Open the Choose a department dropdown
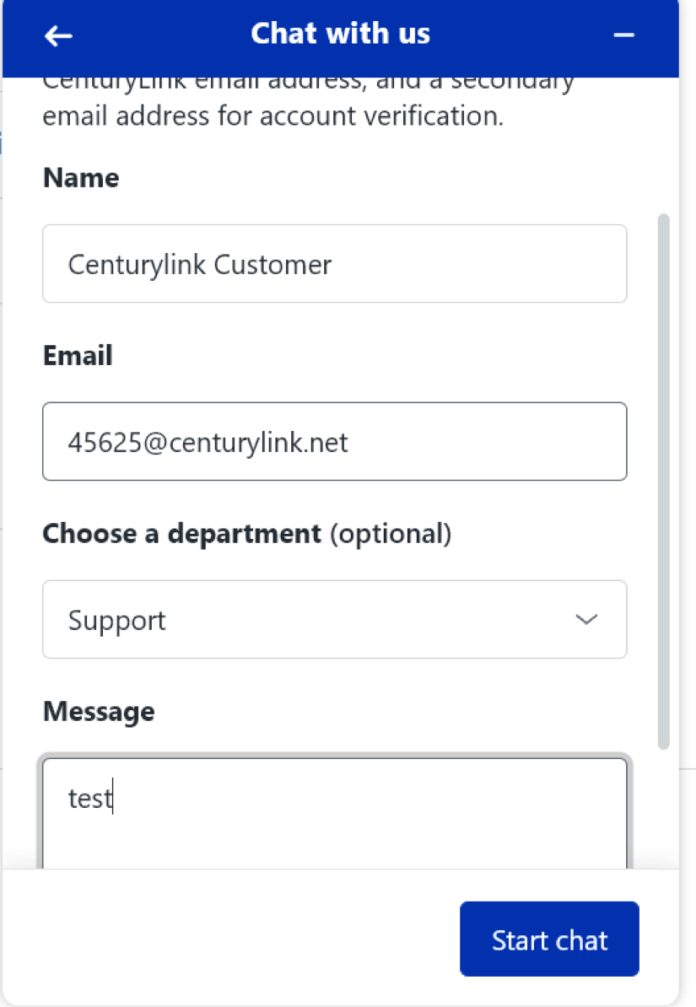This screenshot has height=1007, width=696. [x=334, y=619]
